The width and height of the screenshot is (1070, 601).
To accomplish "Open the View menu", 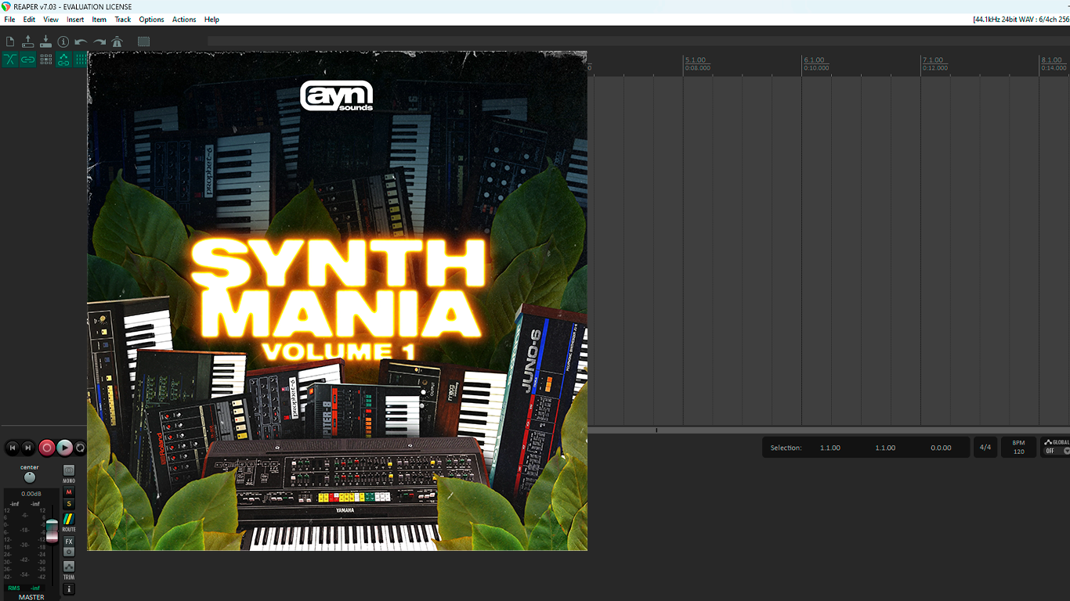I will (51, 20).
